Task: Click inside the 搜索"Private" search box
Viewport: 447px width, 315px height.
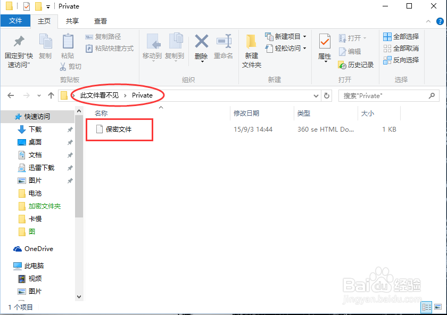Action: [383, 95]
